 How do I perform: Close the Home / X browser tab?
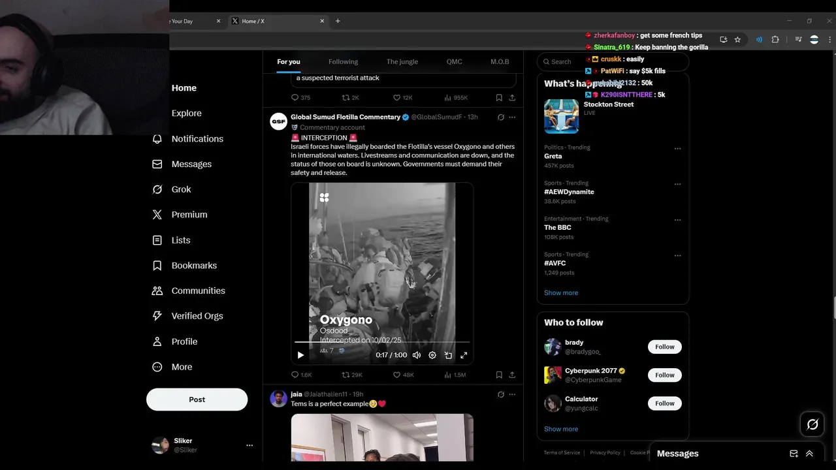click(322, 21)
